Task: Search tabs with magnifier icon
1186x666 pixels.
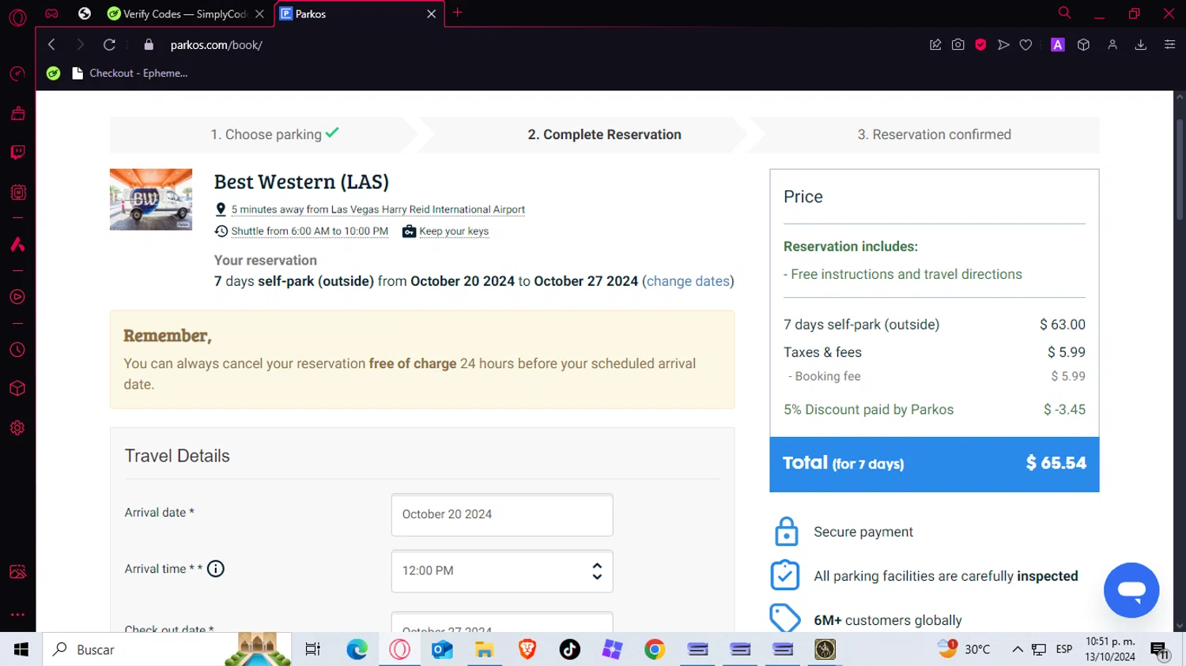Action: pos(1064,13)
